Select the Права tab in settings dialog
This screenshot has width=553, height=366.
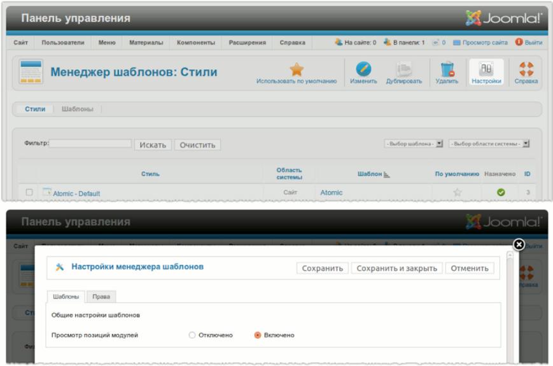click(101, 297)
